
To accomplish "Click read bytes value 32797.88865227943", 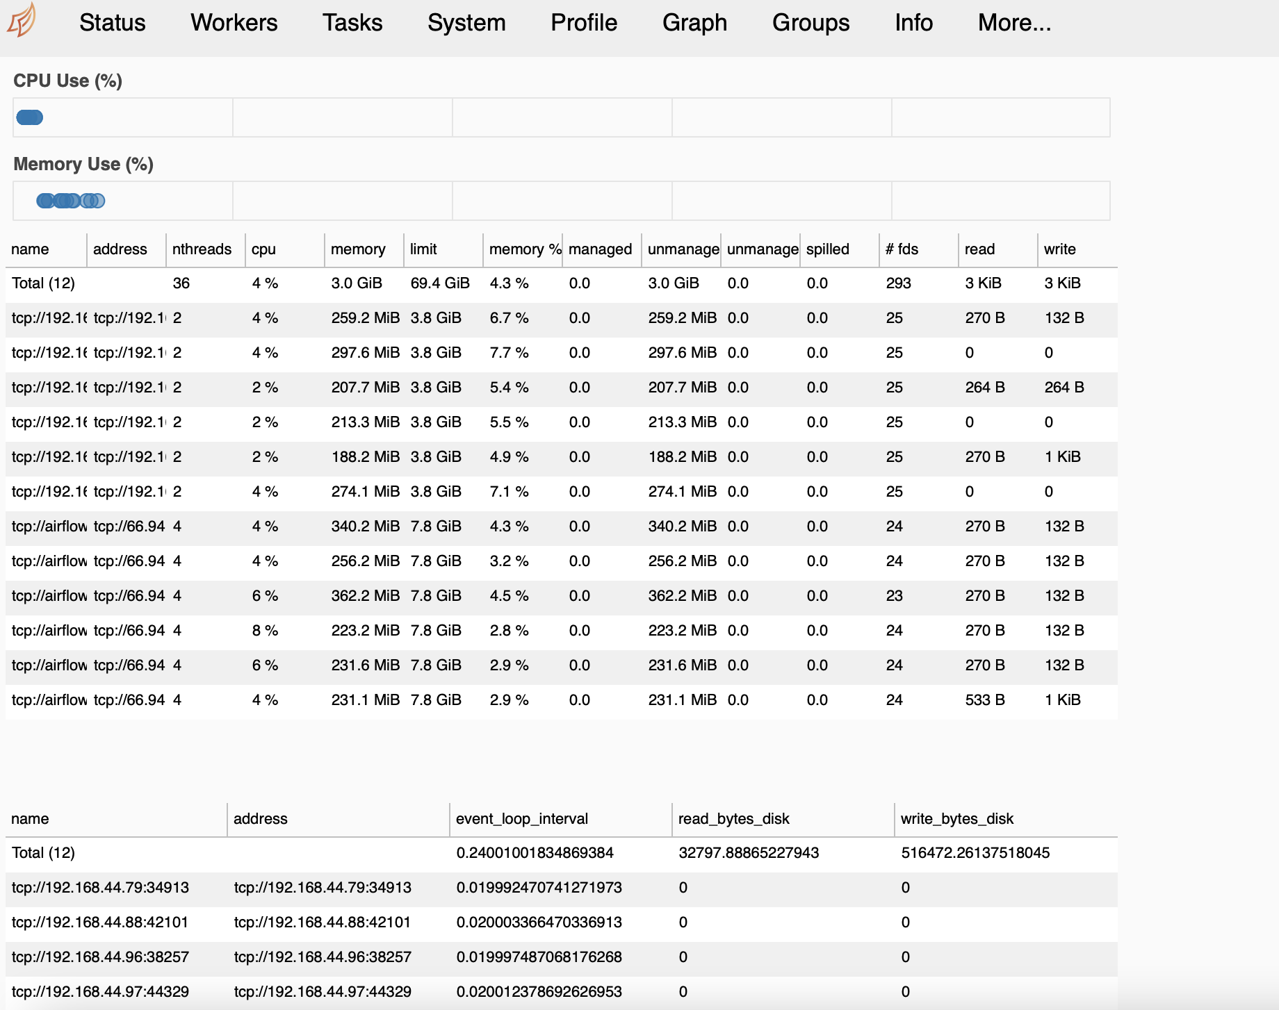I will (x=749, y=853).
